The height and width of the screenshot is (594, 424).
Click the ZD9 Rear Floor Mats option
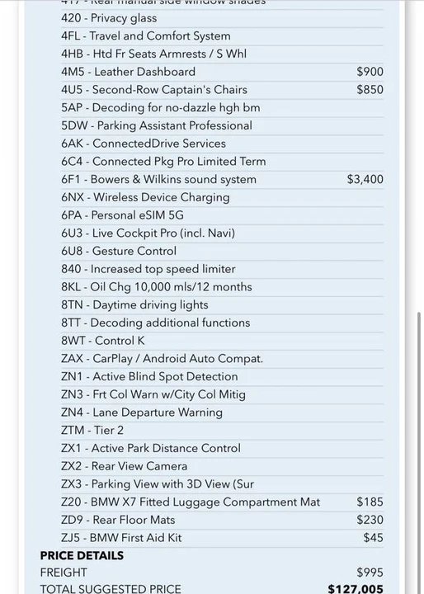pos(222,520)
